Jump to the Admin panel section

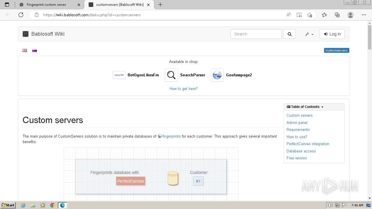click(297, 122)
